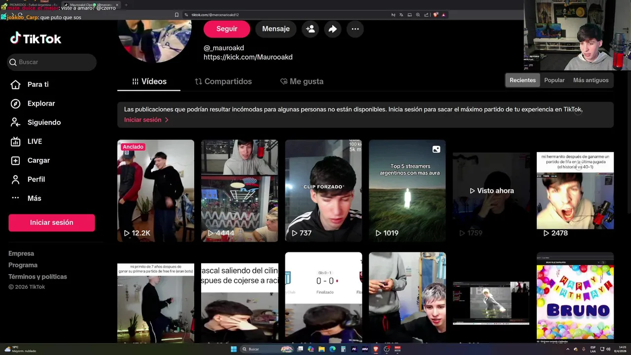Click the zoom magnifier icon in address bar

click(418, 15)
